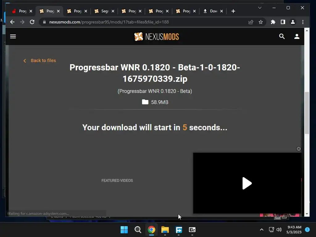The image size is (316, 237).
Task: Click the blue arrow app taskbar icon
Action: (x=179, y=230)
